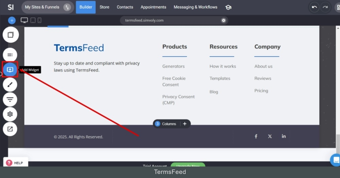
Task: Go to the Store tab
Action: click(104, 7)
